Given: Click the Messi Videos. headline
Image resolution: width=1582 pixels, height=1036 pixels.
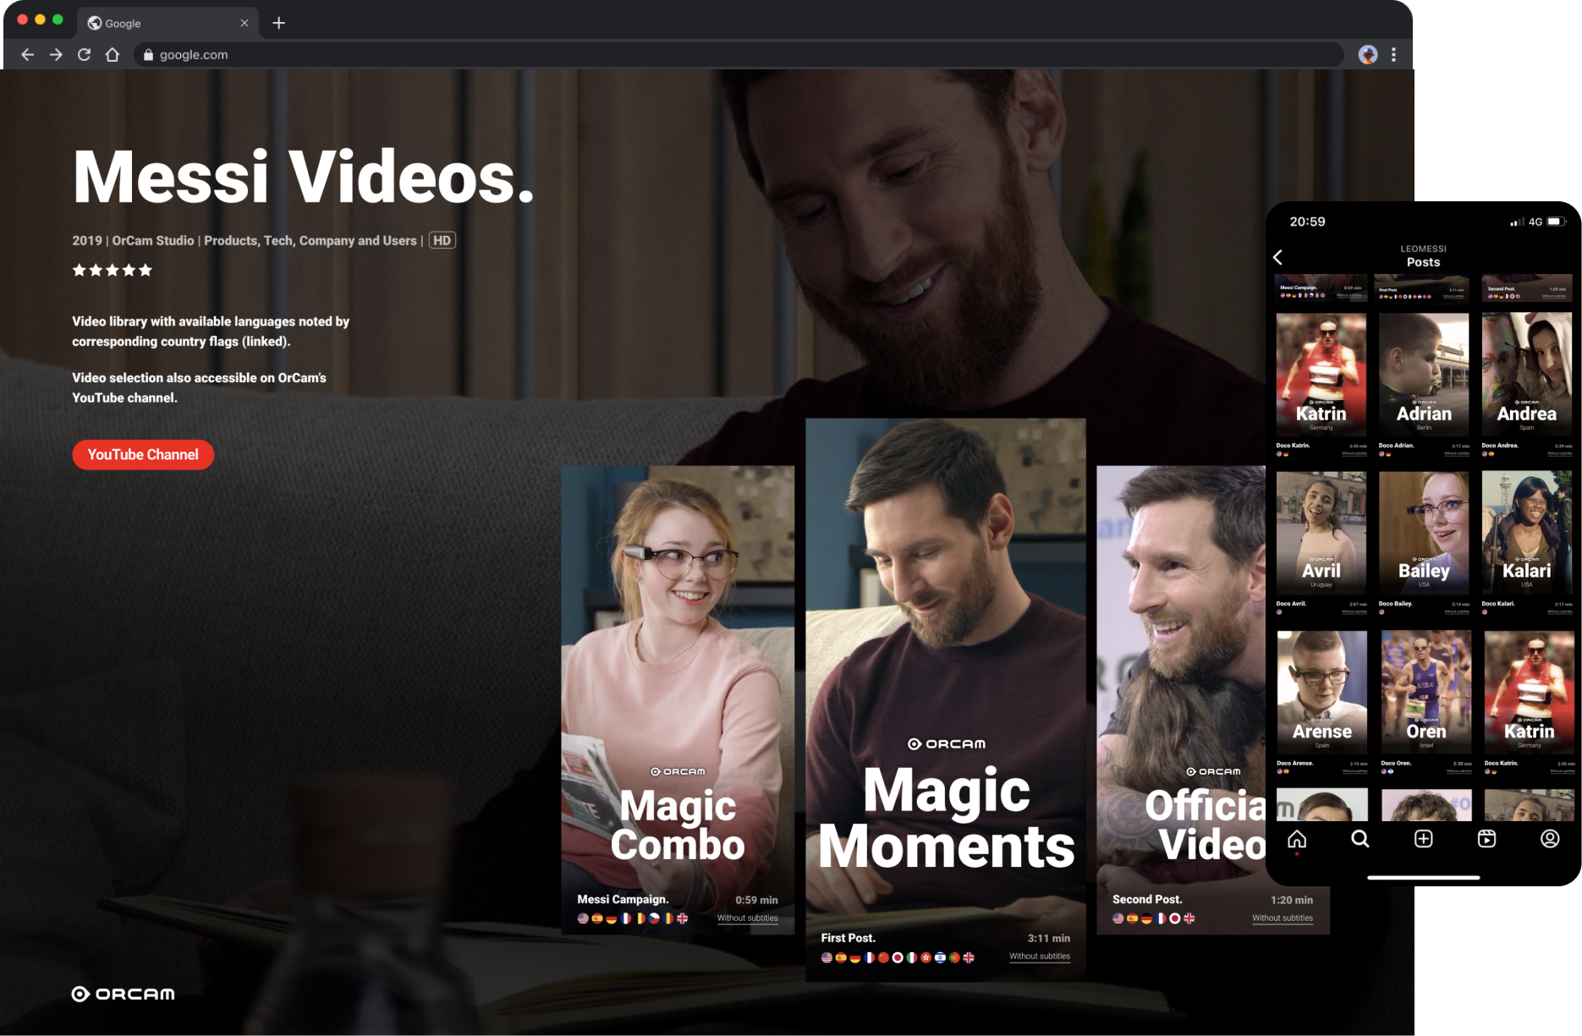Looking at the screenshot, I should pos(304,177).
